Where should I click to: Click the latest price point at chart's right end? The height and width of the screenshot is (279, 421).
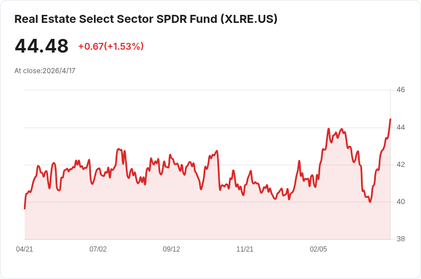click(x=390, y=119)
